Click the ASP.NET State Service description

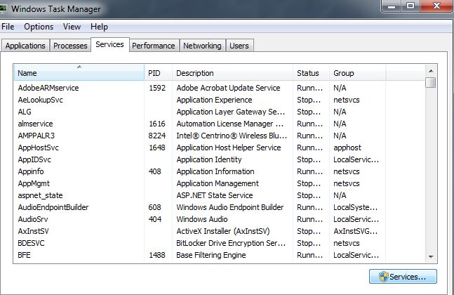click(215, 195)
